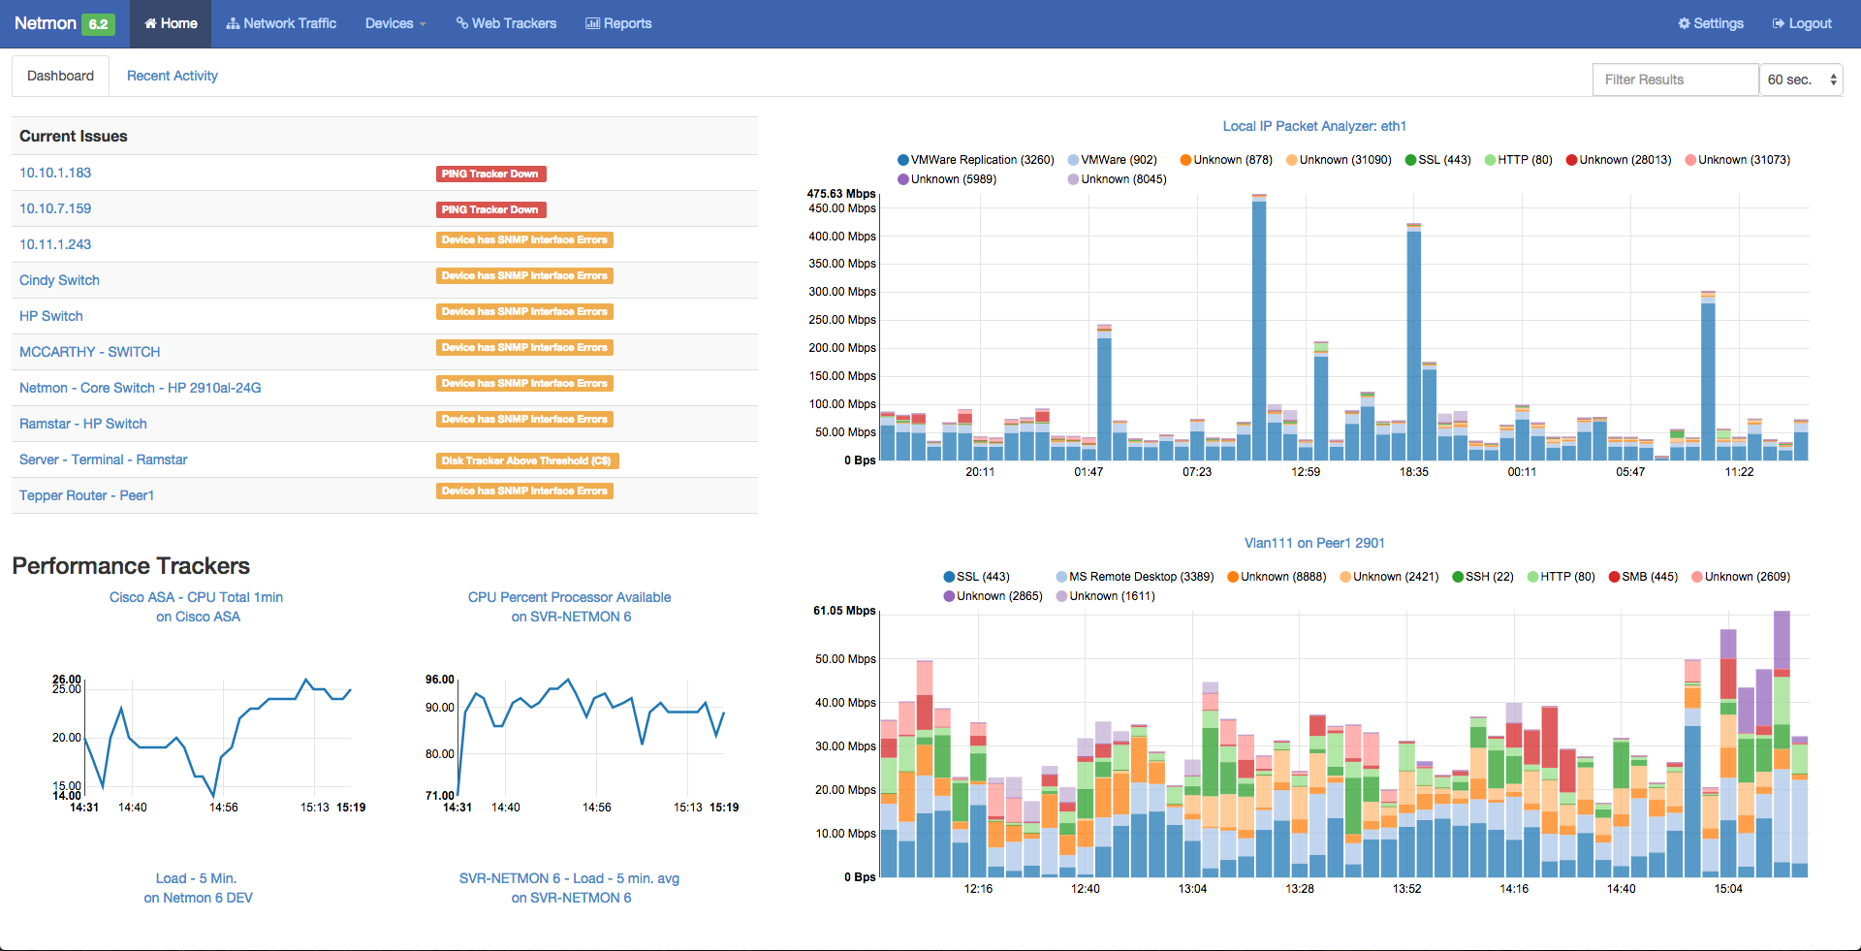The height and width of the screenshot is (951, 1861).
Task: Click SNMP Interface Errors badge for Cindy Switch
Action: [x=524, y=275]
